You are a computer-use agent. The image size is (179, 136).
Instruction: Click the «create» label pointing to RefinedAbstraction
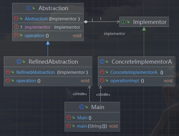tap(80, 94)
